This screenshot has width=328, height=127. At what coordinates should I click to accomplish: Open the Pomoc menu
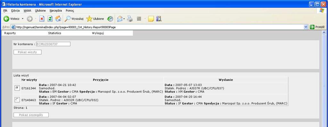pos(70,11)
